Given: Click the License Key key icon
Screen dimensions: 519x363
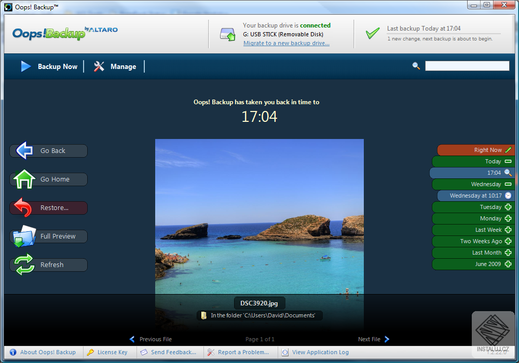Looking at the screenshot, I should tap(90, 352).
